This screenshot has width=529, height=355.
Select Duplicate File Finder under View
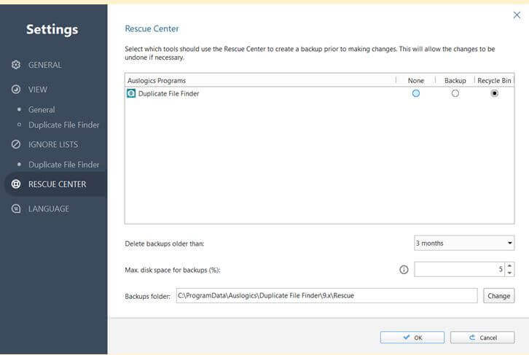click(64, 125)
